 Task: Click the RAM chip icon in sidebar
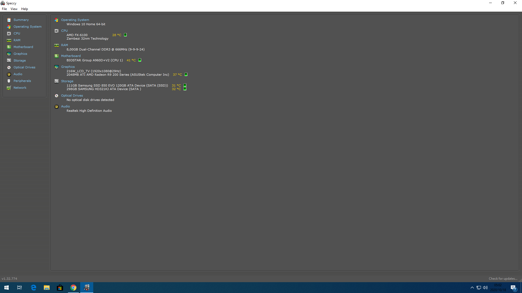[9, 40]
